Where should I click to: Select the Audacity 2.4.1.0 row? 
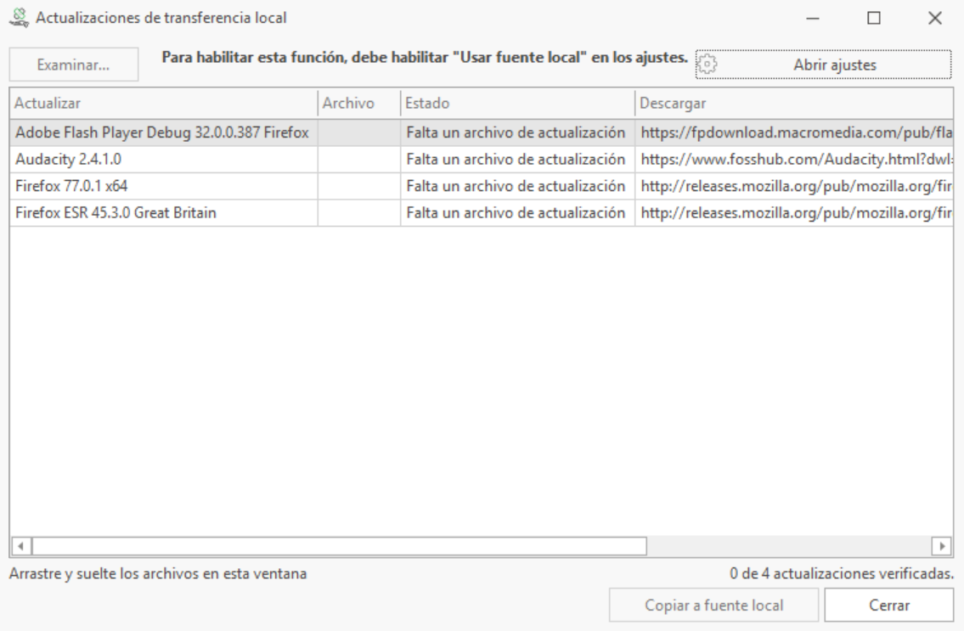tap(161, 159)
